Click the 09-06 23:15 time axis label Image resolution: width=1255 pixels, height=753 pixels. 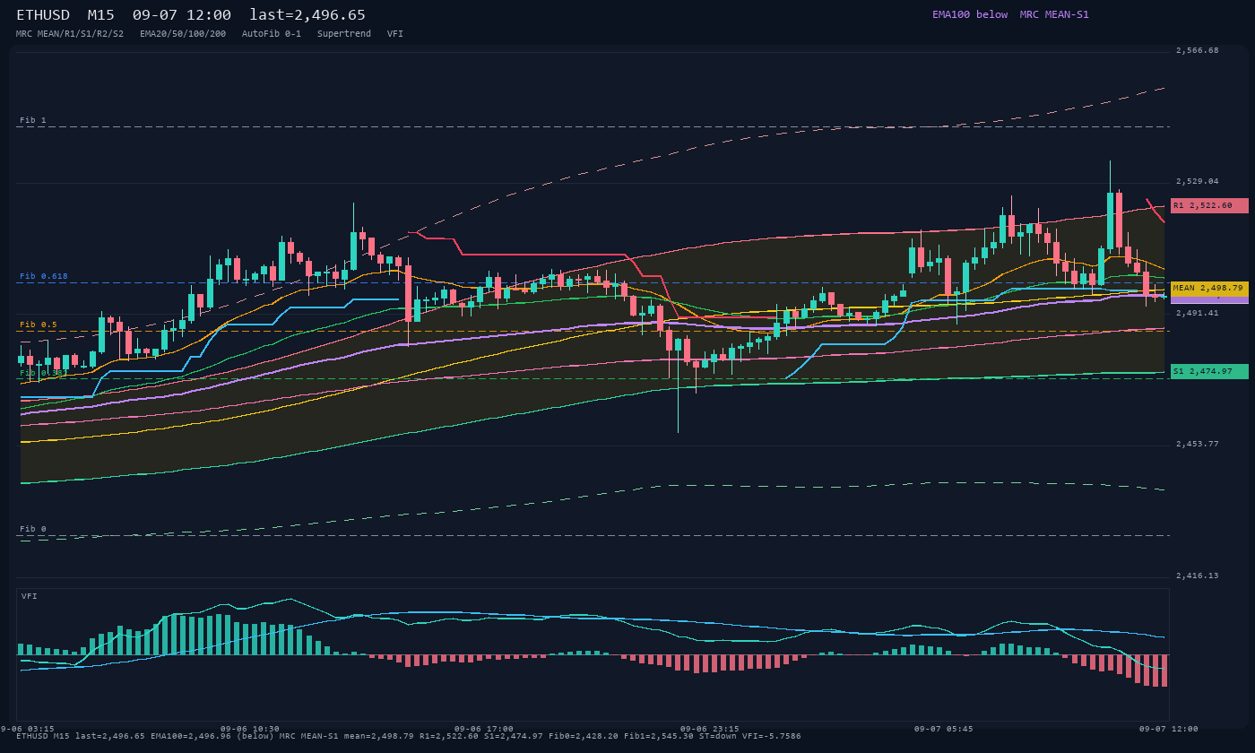coord(710,729)
